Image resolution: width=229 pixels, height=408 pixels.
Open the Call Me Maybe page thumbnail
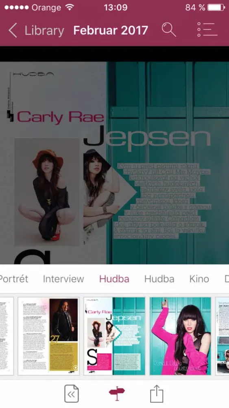(x=180, y=336)
